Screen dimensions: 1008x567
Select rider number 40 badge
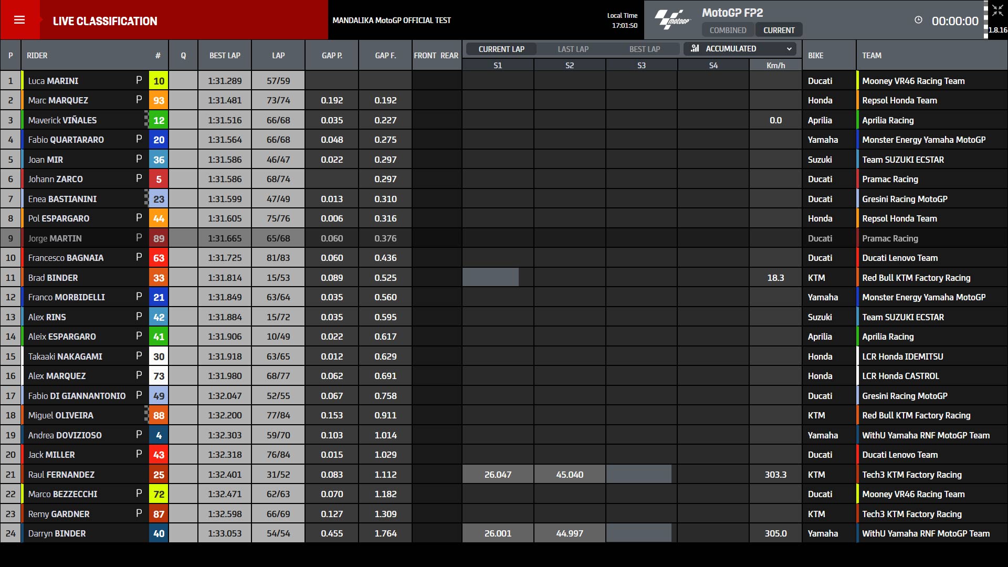[x=159, y=533]
